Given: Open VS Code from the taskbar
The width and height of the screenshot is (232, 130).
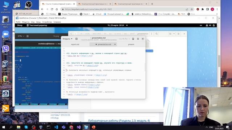Looking at the screenshot, I should 56,127.
